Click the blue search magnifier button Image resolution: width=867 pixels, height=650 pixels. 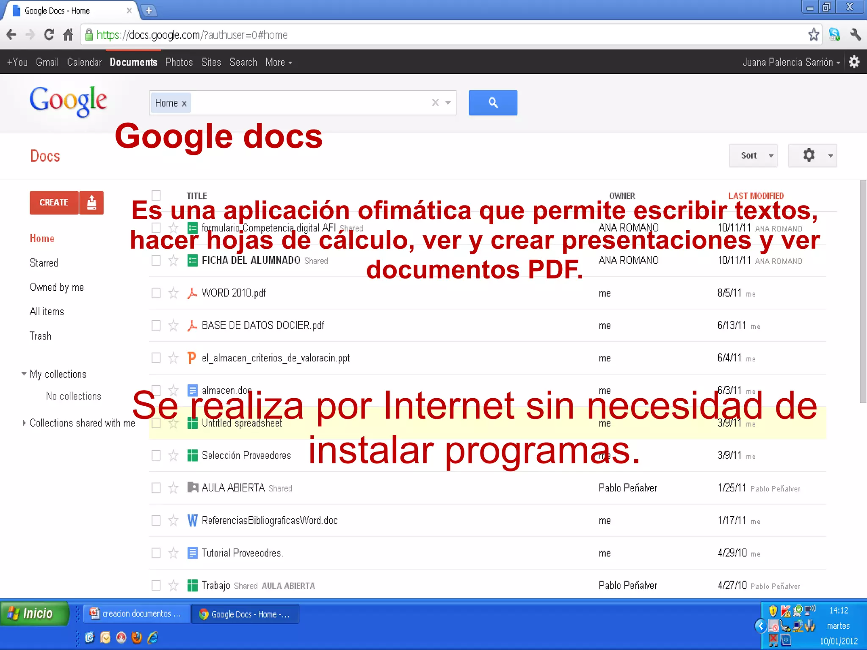coord(493,102)
